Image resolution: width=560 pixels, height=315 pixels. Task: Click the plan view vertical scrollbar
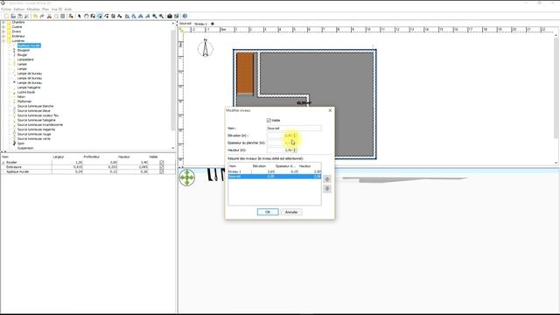tap(556, 87)
